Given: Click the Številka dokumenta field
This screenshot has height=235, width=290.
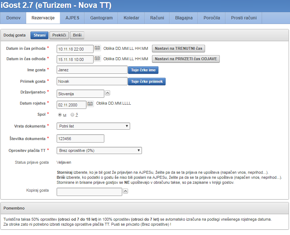Looking at the screenshot, I should (x=80, y=138).
